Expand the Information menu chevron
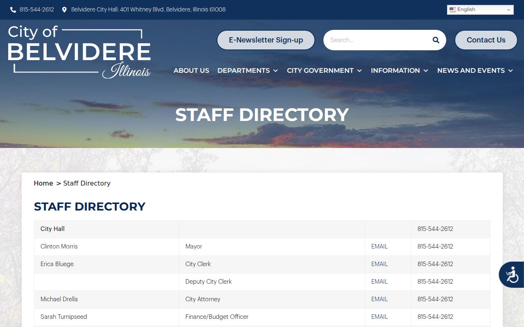Screen dimensions: 524x327 click(x=426, y=71)
